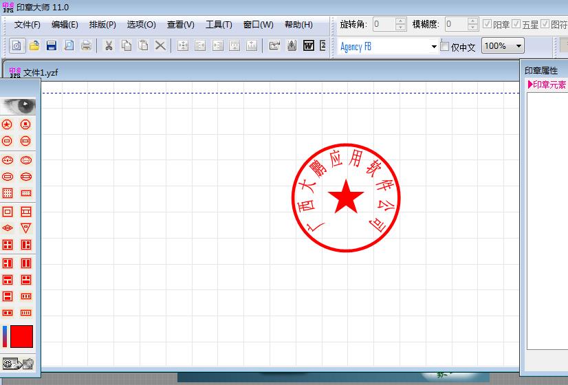Open the 选项(O) menu
The height and width of the screenshot is (385, 568).
point(141,25)
